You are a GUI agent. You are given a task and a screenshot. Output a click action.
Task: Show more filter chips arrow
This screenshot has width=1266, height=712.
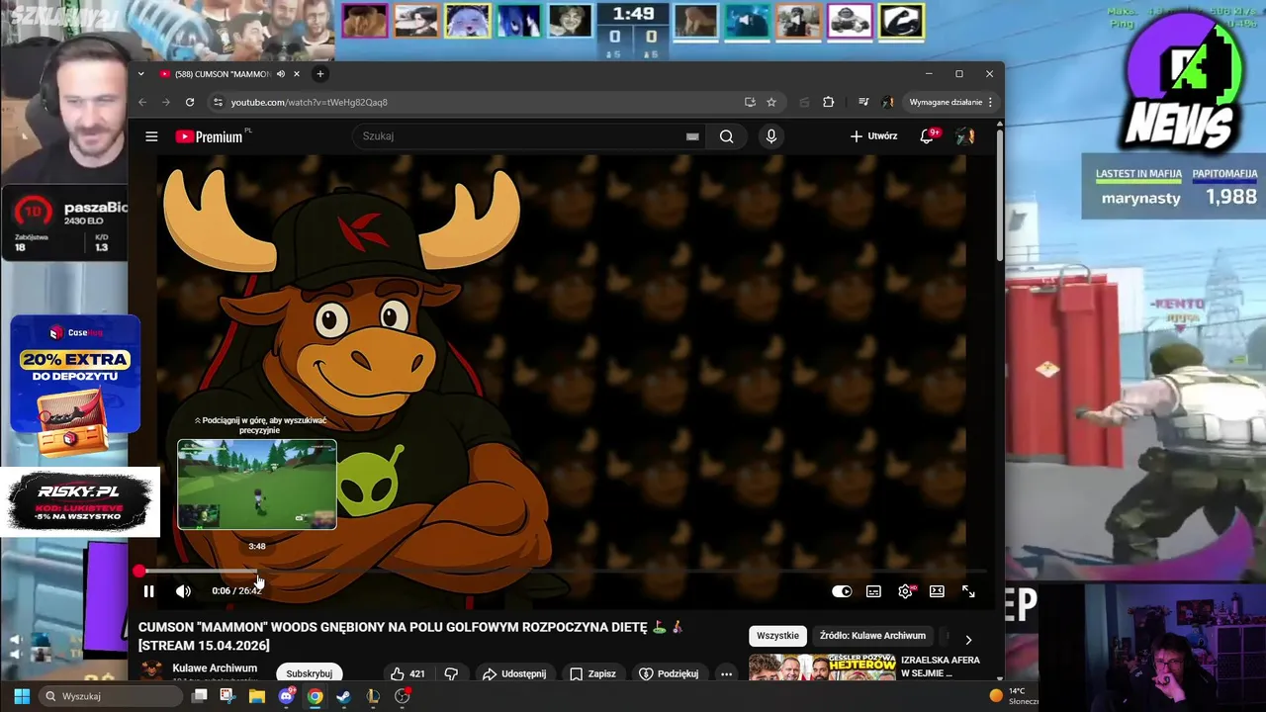coord(968,640)
